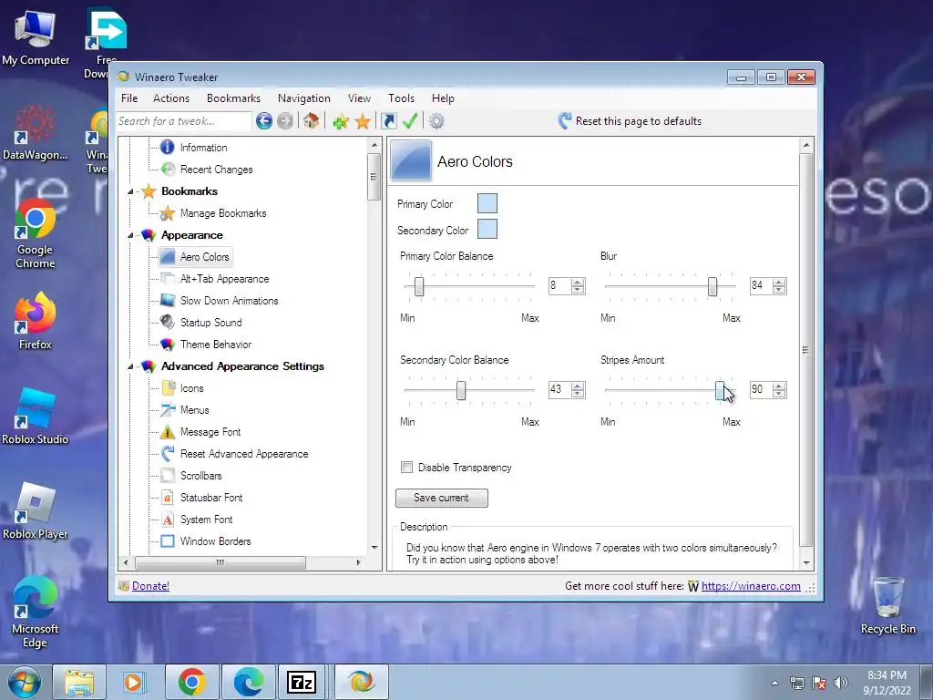Increase Secondary Color Balance spinner up
The width and height of the screenshot is (933, 700).
tap(577, 386)
